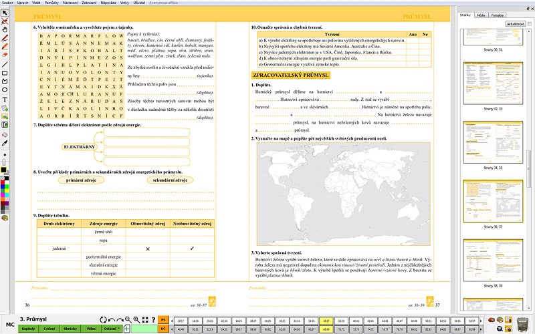Select the PS orange button
This screenshot has height=334, width=535.
[163, 320]
